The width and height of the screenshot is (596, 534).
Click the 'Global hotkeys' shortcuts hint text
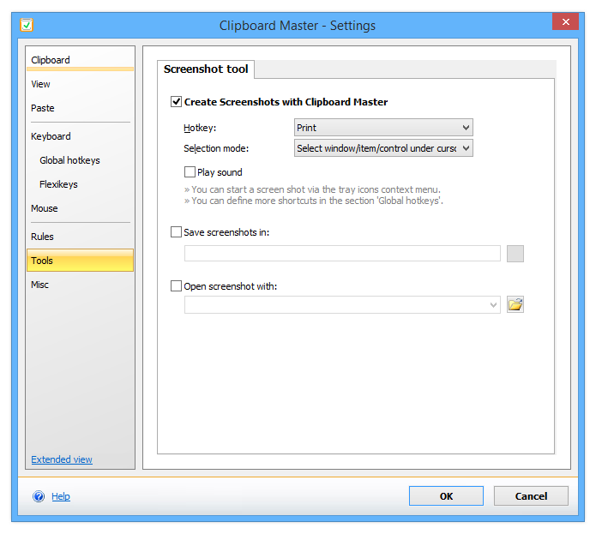tap(314, 201)
